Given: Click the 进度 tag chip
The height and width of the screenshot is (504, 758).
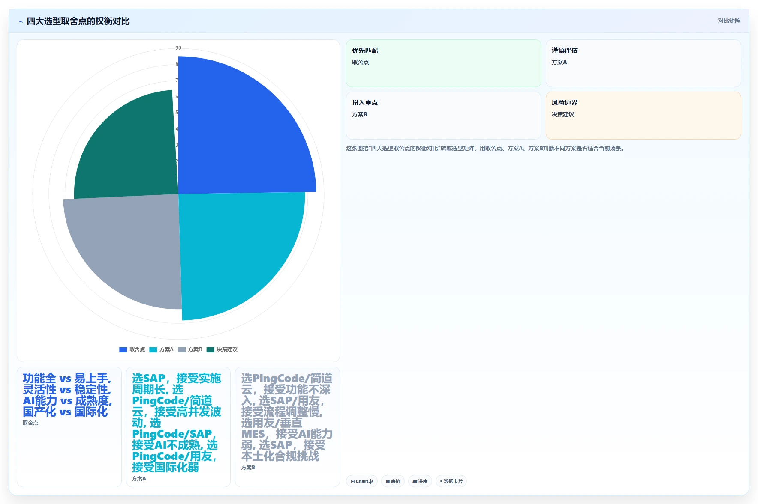Looking at the screenshot, I should pos(420,481).
